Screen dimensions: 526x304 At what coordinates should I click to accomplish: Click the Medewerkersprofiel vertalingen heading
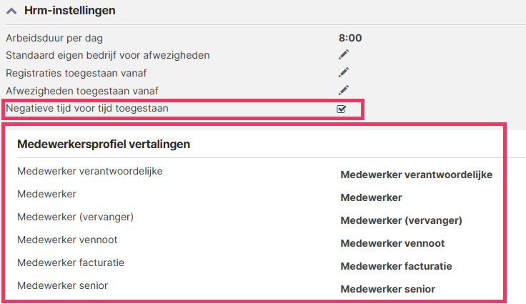[104, 144]
